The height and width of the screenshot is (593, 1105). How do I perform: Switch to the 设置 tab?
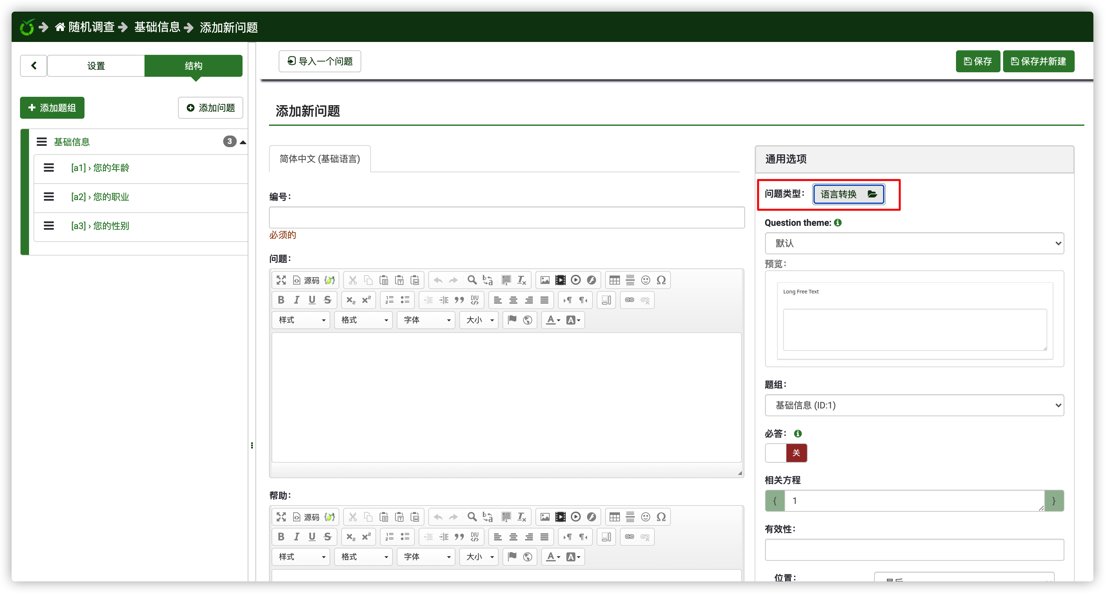click(x=96, y=65)
